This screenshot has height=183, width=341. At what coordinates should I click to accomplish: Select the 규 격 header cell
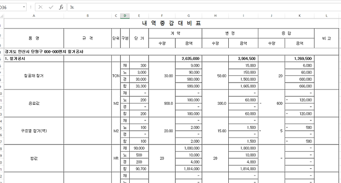pos(88,38)
